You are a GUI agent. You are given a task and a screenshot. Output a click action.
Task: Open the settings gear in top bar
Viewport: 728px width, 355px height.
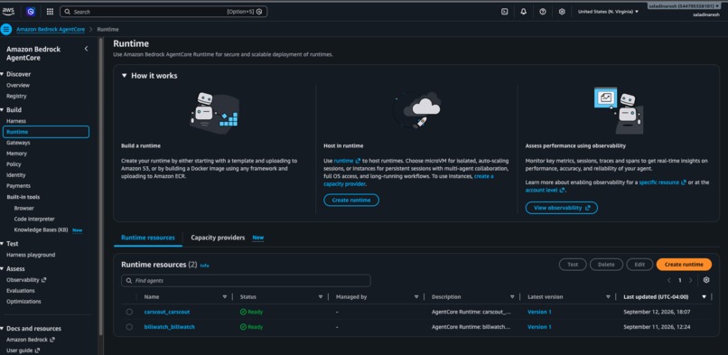click(562, 12)
